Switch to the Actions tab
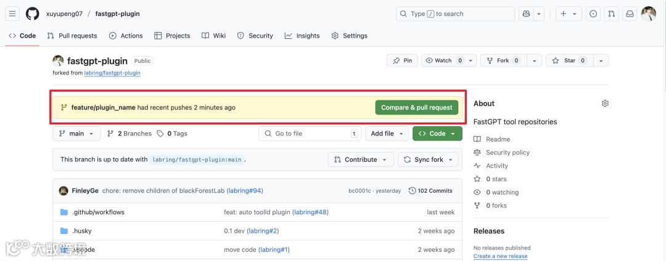The width and height of the screenshot is (666, 261). [126, 36]
